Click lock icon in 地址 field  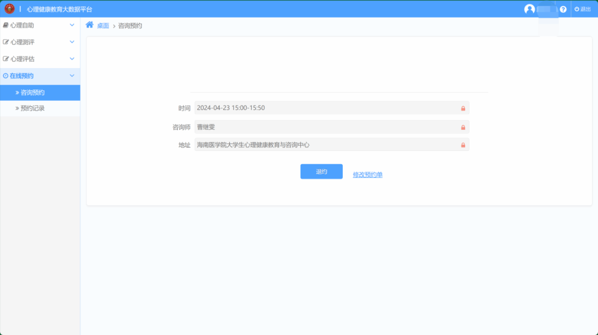click(463, 145)
